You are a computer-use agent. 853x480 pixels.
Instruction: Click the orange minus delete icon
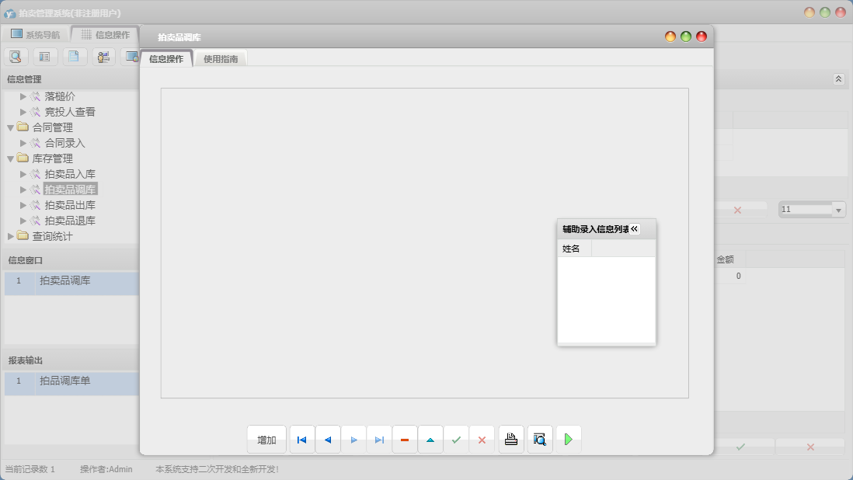tap(405, 440)
